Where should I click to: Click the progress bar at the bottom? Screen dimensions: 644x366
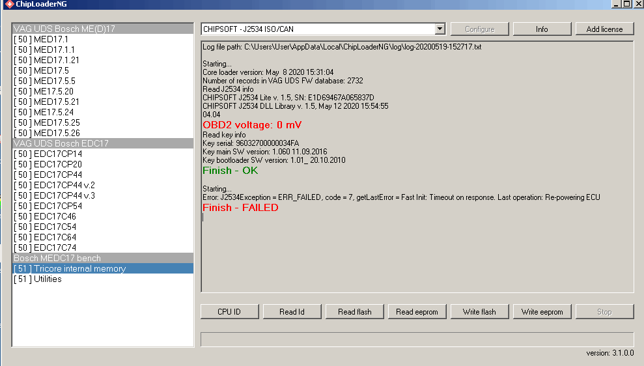[x=417, y=339]
